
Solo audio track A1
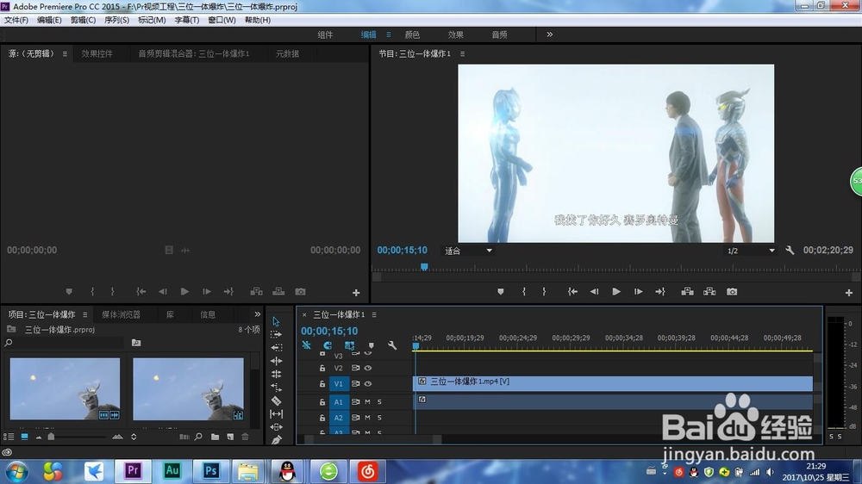tap(379, 402)
